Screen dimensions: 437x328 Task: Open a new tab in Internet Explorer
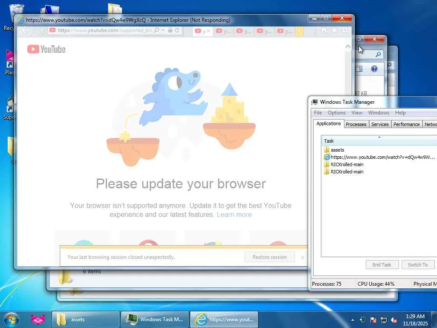point(299,31)
